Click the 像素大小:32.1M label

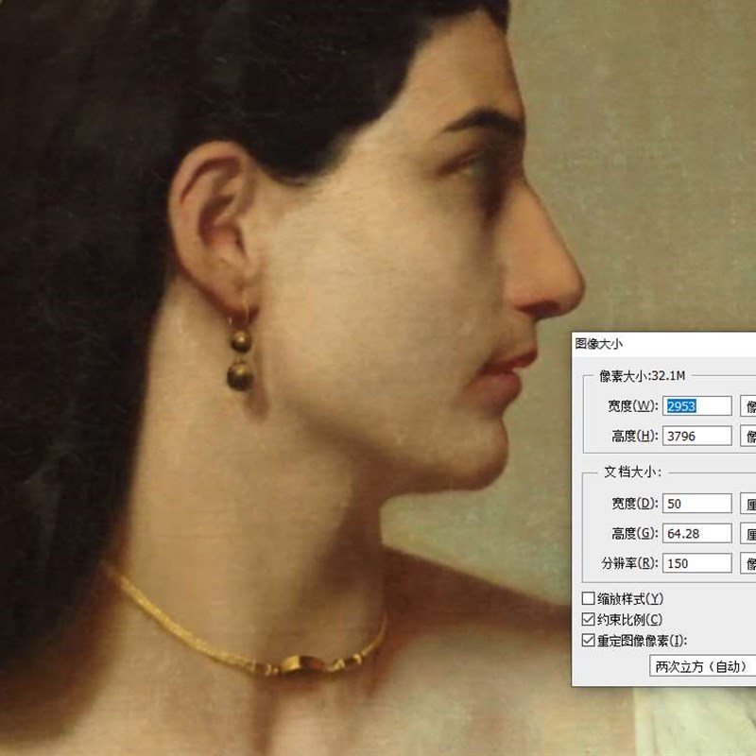[x=642, y=376]
